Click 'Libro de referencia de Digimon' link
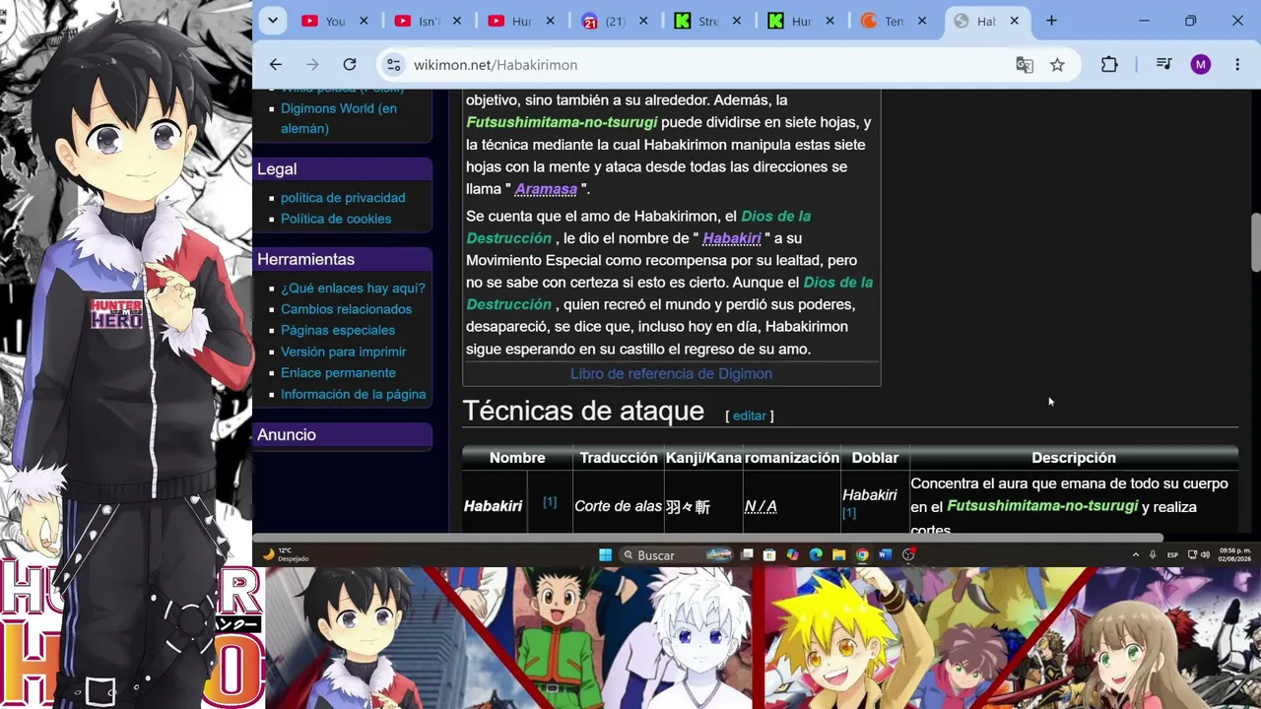This screenshot has width=1261, height=709. 671,374
